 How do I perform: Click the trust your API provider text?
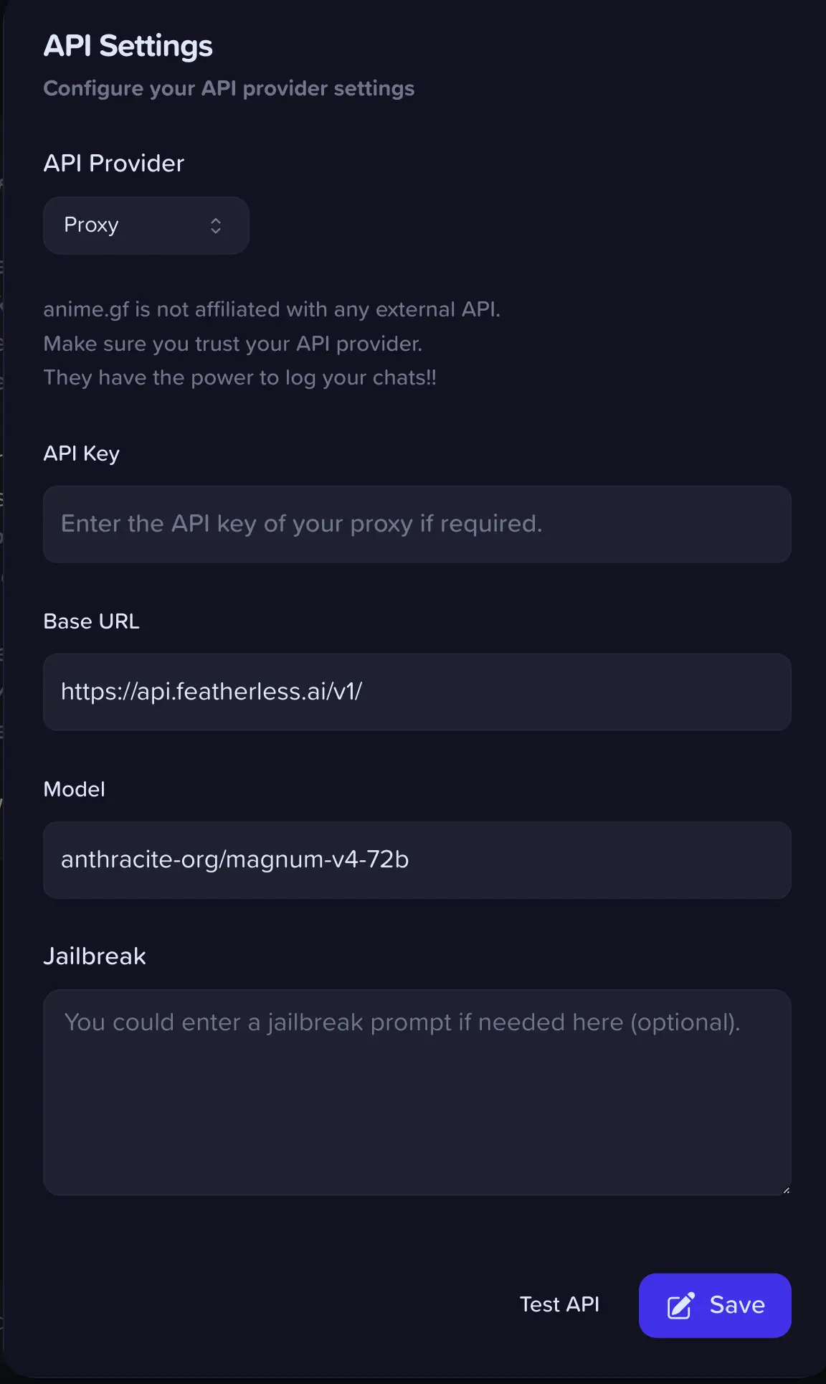click(233, 344)
